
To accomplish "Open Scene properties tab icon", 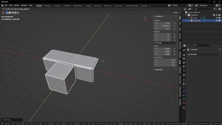I will 184,66.
